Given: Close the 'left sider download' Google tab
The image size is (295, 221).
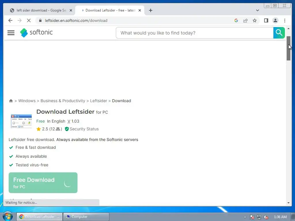Looking at the screenshot, I should [x=71, y=10].
